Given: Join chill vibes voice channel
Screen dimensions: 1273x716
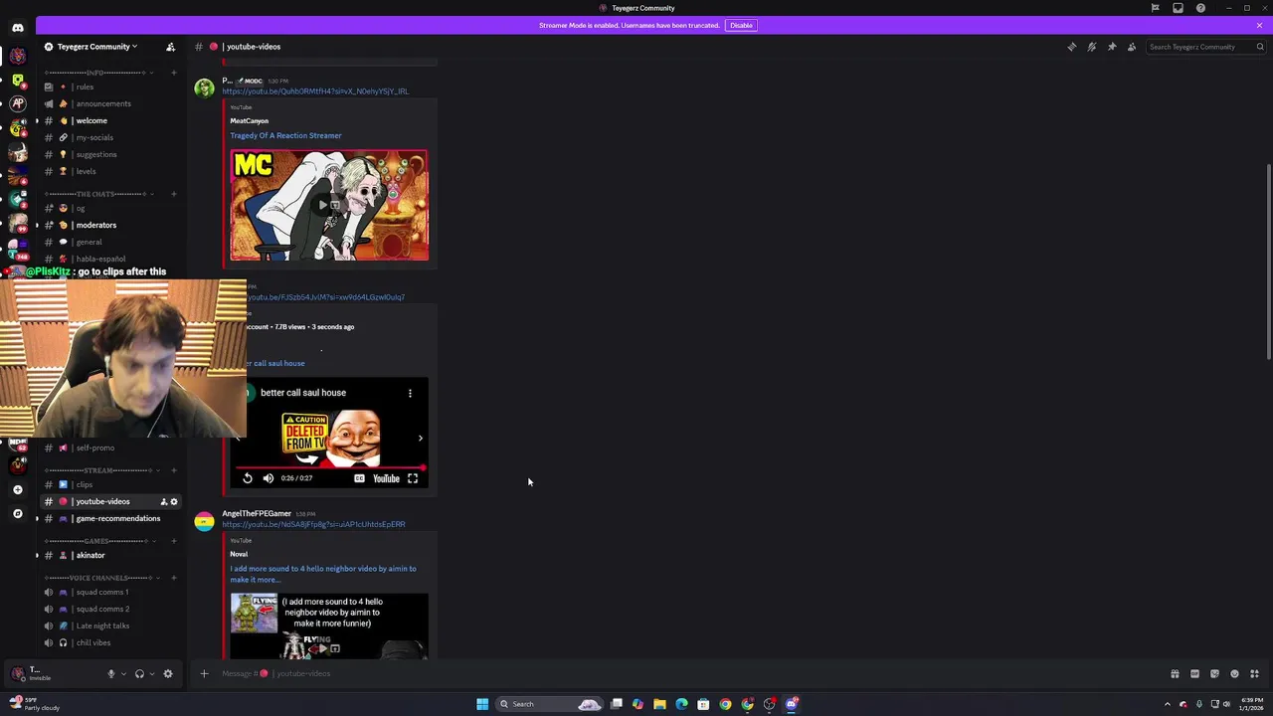Looking at the screenshot, I should coord(109,642).
